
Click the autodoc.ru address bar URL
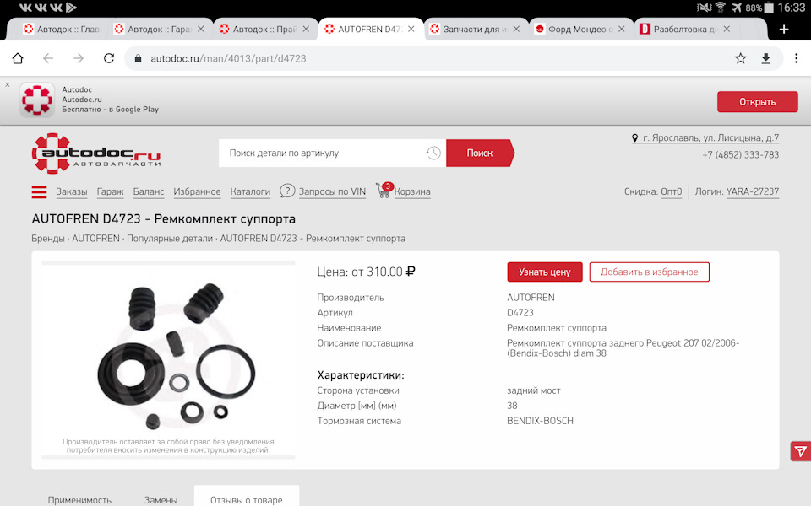(228, 58)
